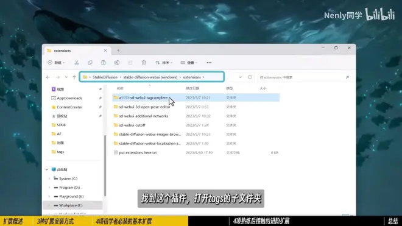This screenshot has width=402, height=226.
Task: Select the System (C:) drive
Action: coord(68,178)
